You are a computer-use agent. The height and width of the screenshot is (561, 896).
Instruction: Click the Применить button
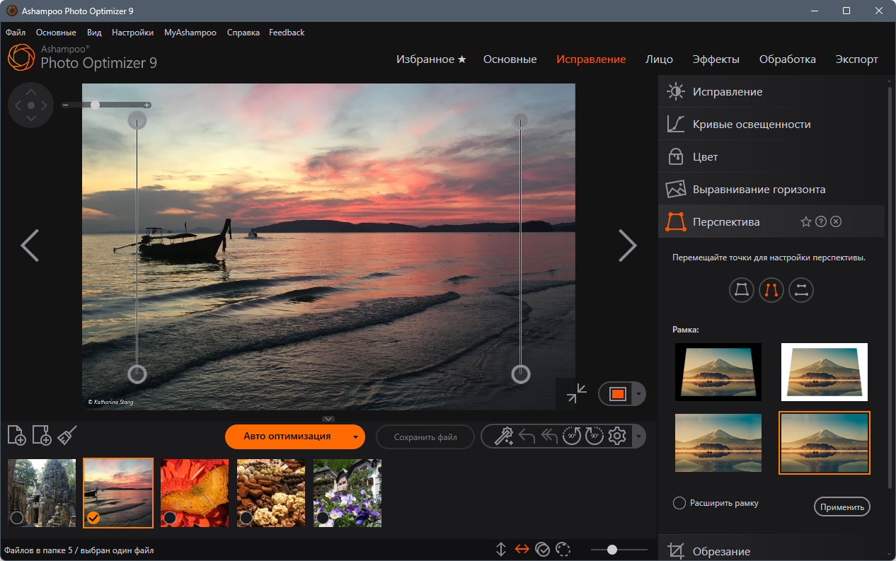[842, 507]
